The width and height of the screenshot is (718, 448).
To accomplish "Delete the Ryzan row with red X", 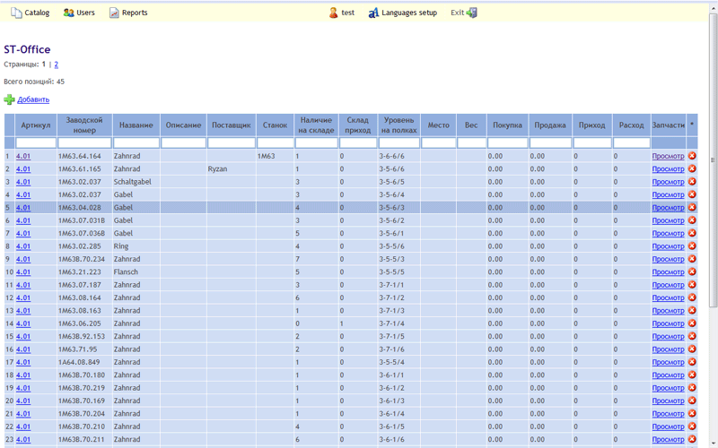I will click(692, 168).
